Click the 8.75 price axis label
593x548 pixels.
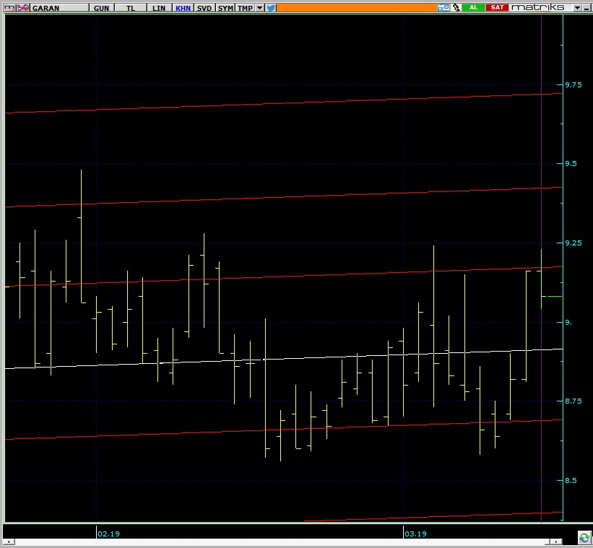coord(573,401)
